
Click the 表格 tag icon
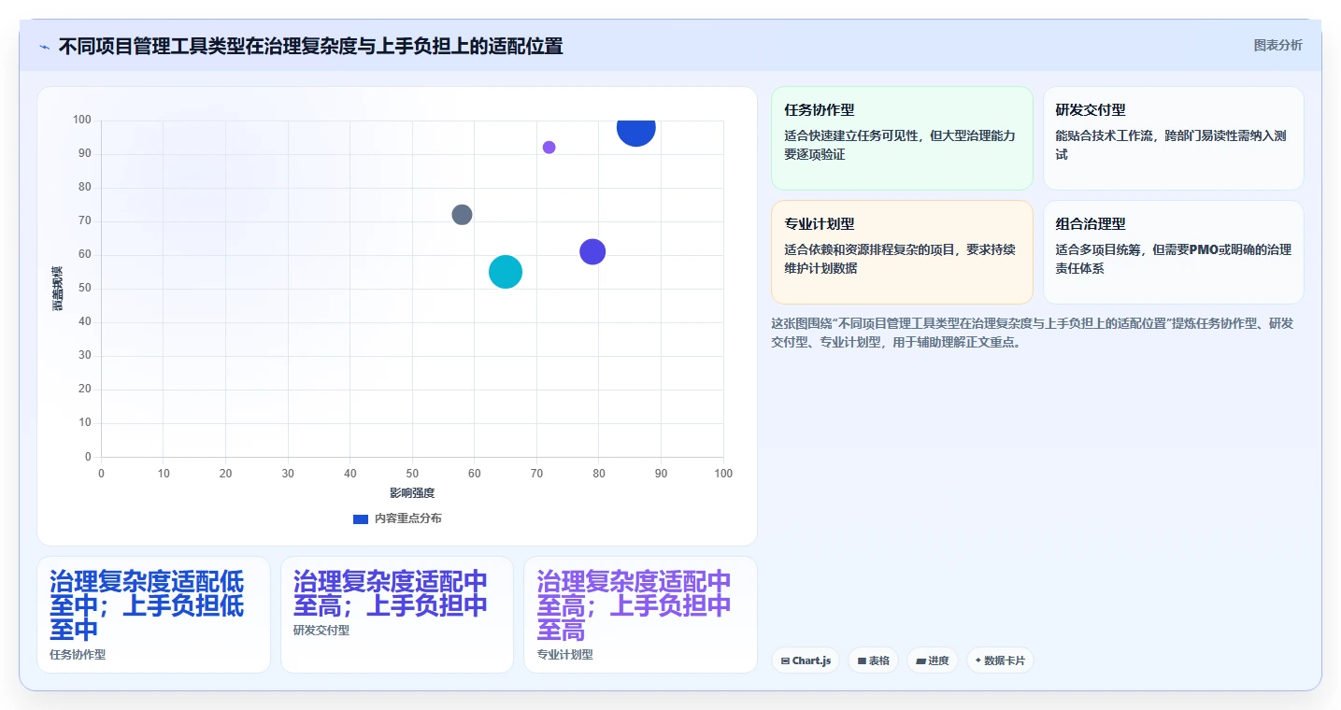click(862, 661)
